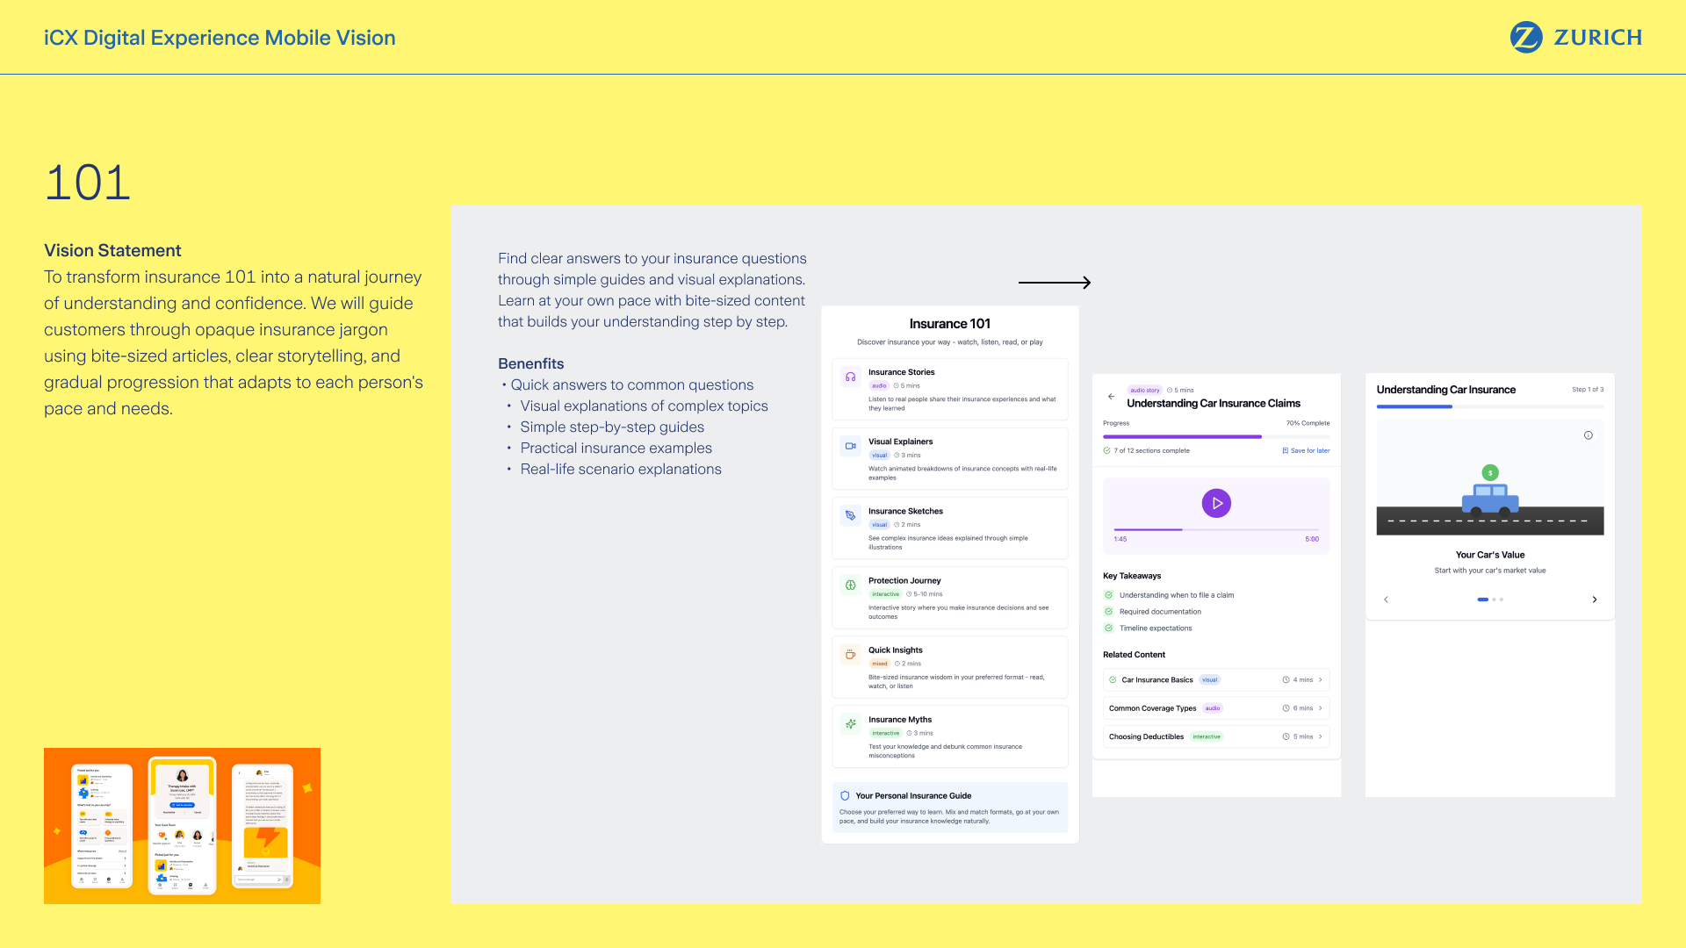This screenshot has height=948, width=1686.
Task: Click the Protection Journey icon
Action: point(850,585)
